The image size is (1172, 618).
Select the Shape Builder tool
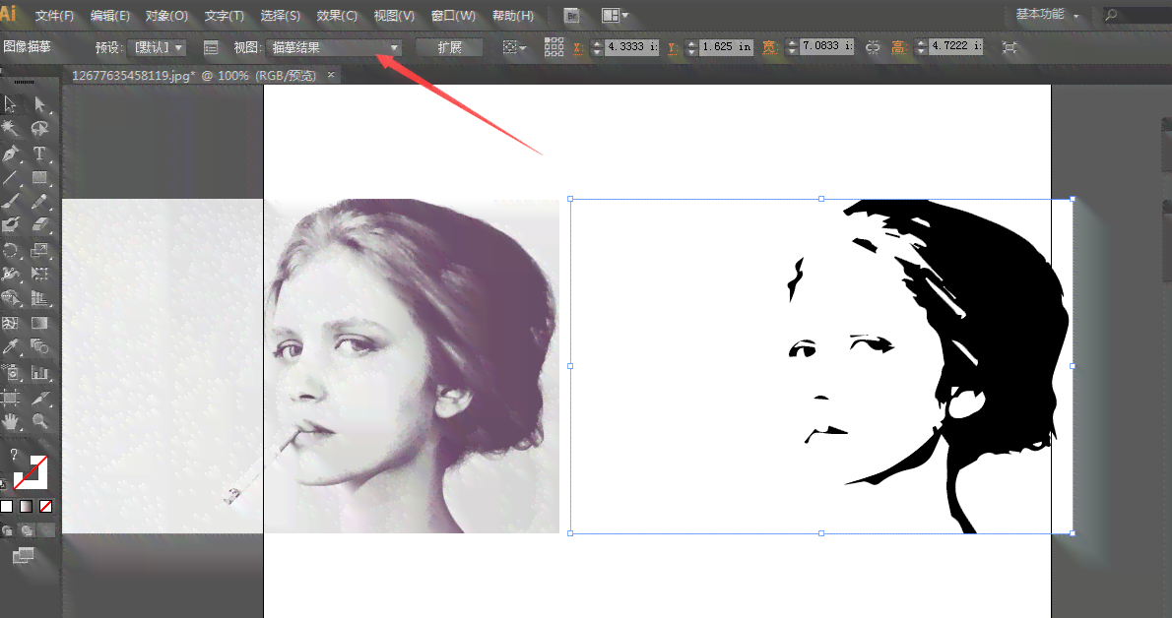coord(11,299)
